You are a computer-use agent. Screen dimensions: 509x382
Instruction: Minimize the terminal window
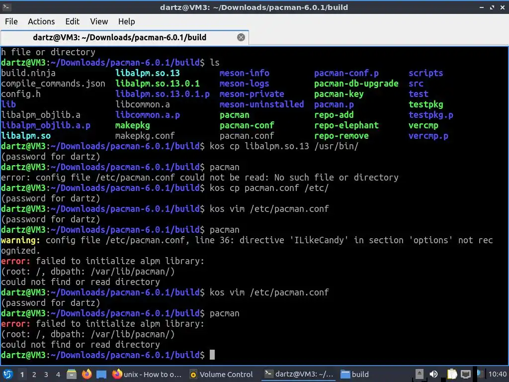coord(482,7)
